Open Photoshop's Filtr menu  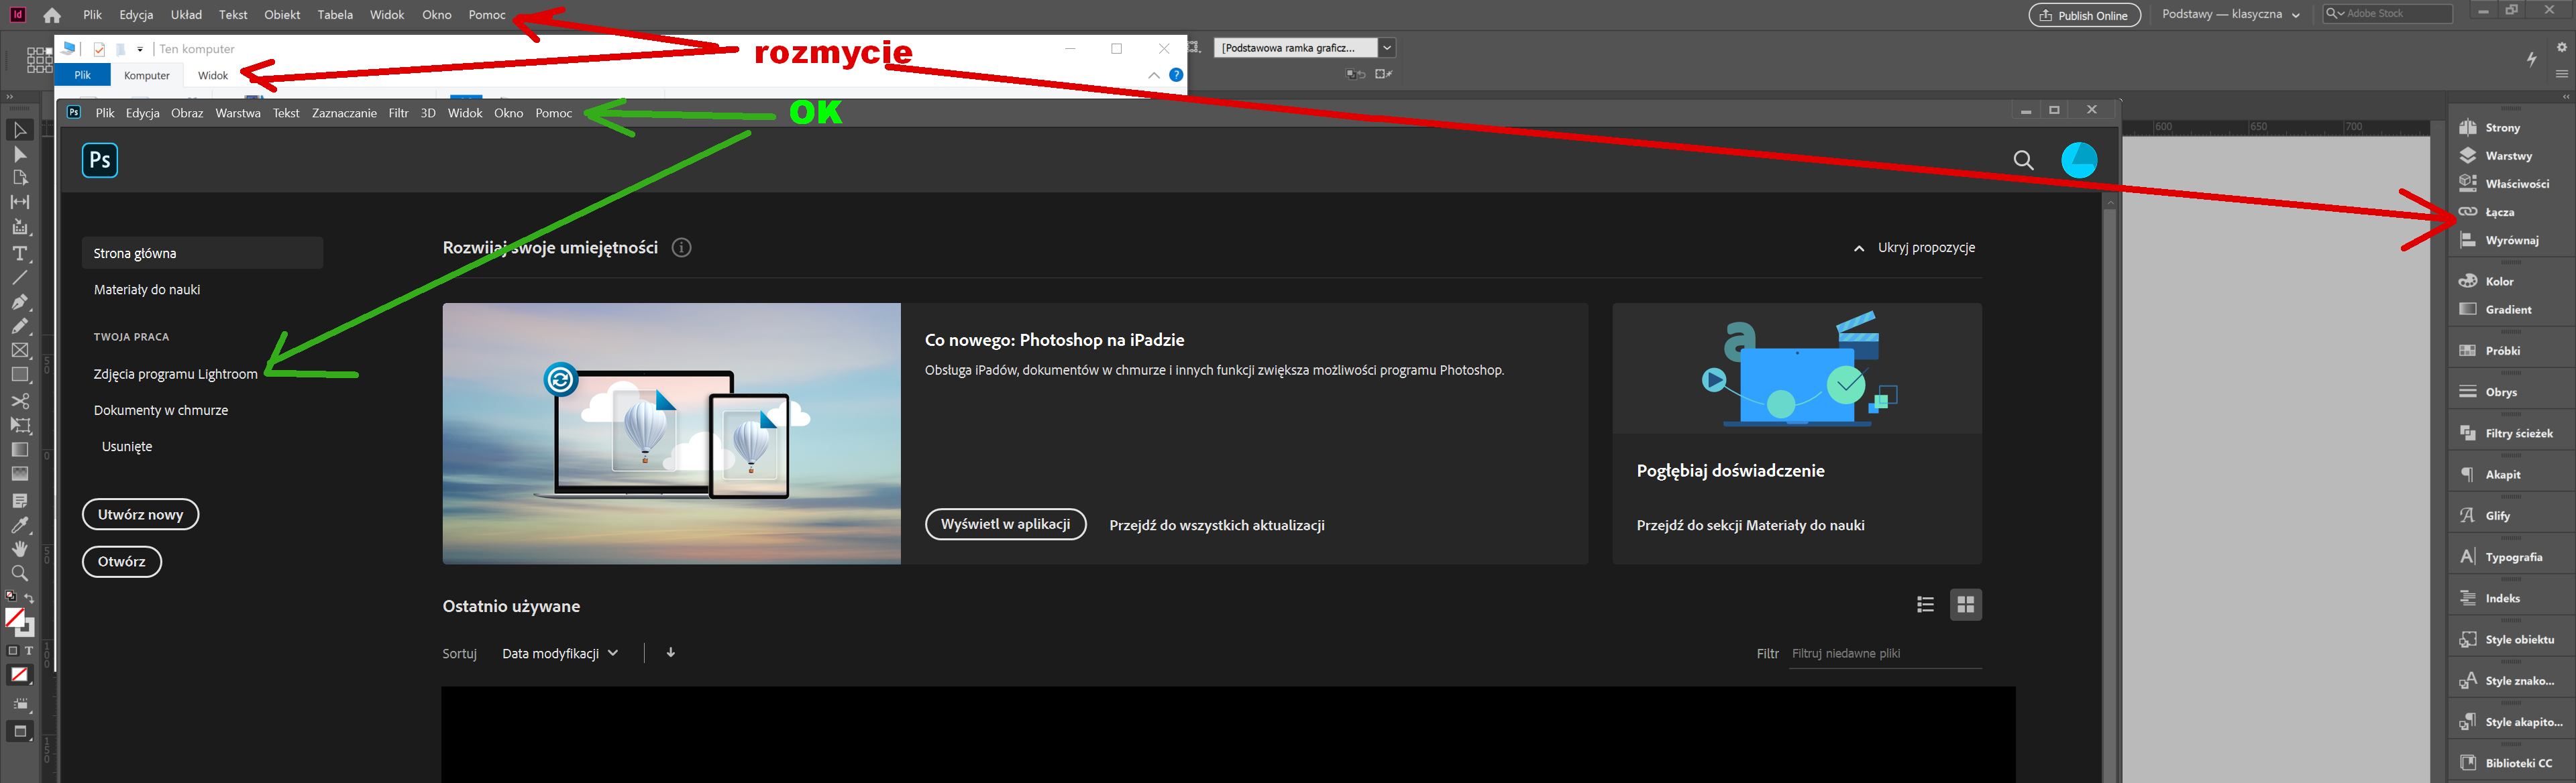pos(398,113)
